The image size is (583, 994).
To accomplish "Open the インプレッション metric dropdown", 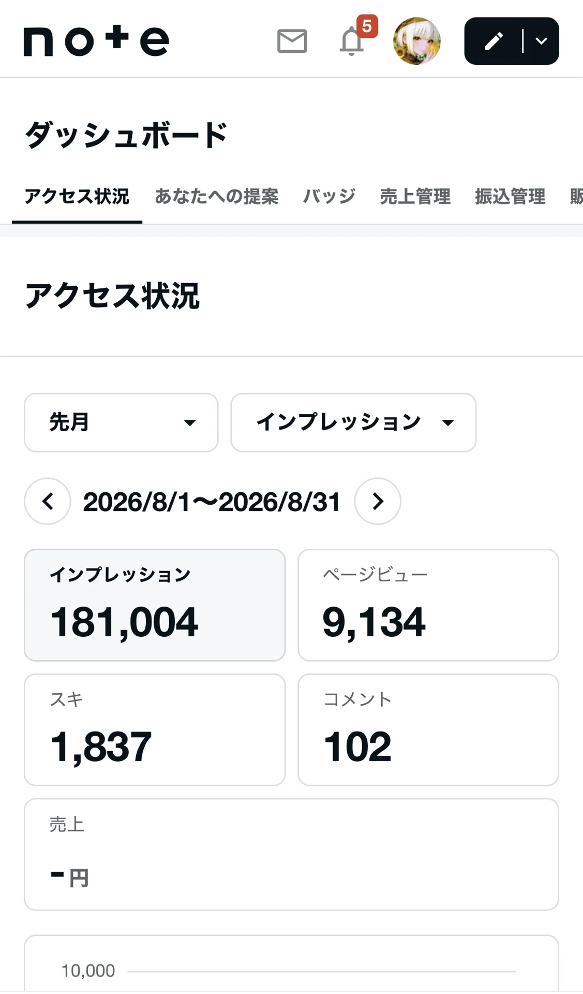I will (x=353, y=422).
